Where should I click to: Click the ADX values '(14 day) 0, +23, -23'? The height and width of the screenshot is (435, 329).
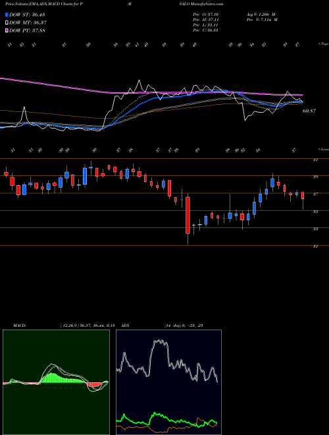(184, 326)
